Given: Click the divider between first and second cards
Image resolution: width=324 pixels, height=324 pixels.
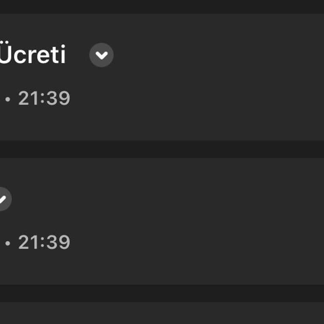Looking at the screenshot, I should click(162, 149).
